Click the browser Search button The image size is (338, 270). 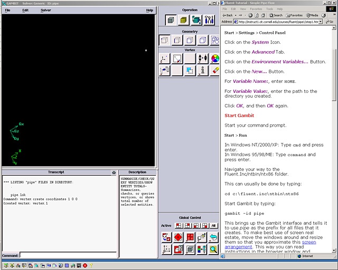point(276,15)
